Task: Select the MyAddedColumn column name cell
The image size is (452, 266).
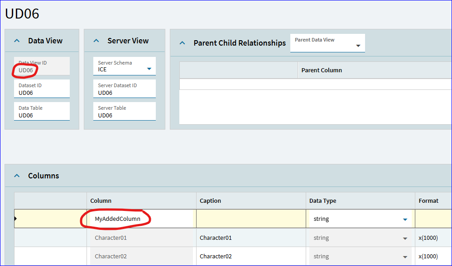Action: pyautogui.click(x=141, y=219)
